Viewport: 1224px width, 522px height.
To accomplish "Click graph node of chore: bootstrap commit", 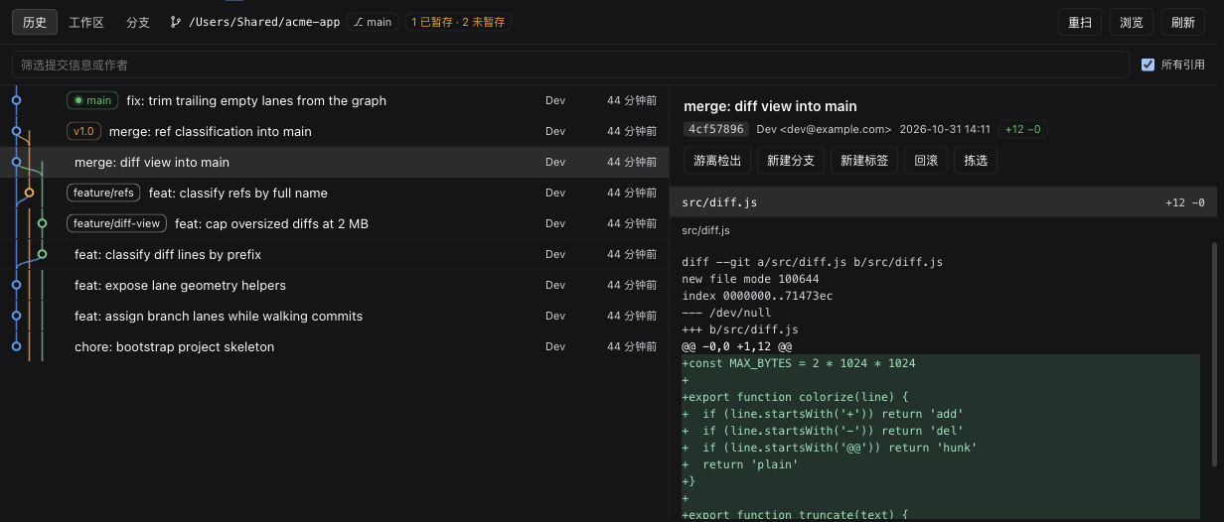I will [16, 346].
